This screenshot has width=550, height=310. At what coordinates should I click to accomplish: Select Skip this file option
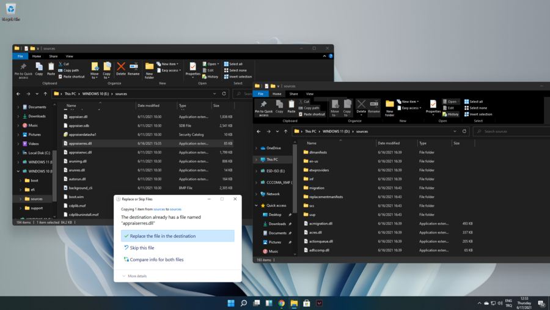coord(142,248)
